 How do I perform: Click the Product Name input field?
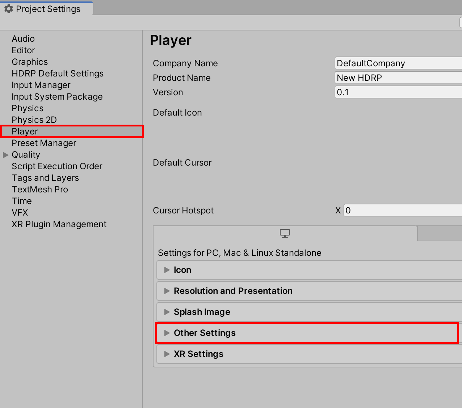(x=398, y=78)
